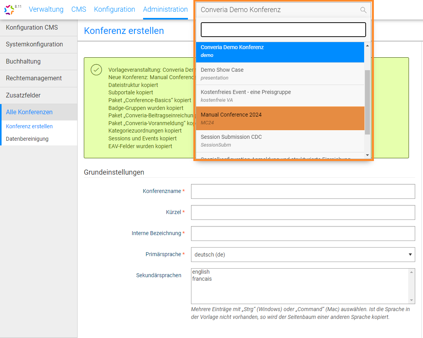Click the conference list scroll-down arrow
423x338 pixels.
point(367,155)
